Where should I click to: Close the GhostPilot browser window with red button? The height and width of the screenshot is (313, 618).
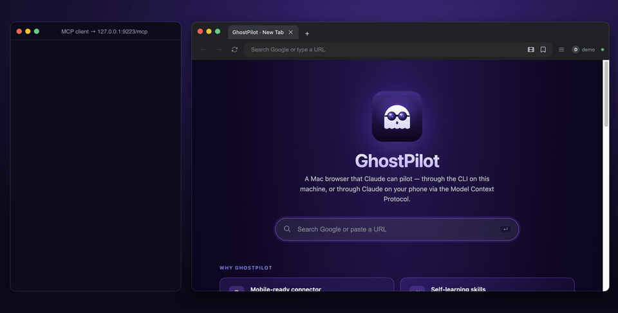[x=200, y=31]
